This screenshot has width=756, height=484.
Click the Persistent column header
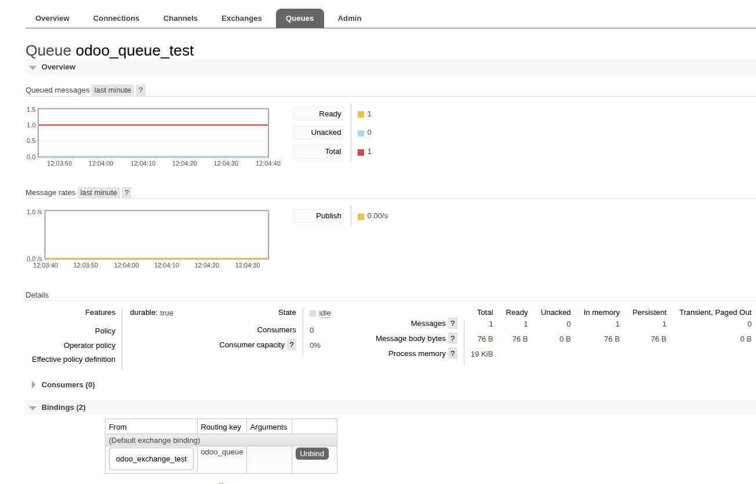(649, 313)
